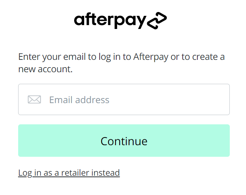Screen dimensions: 246x195
Task: Click the Afterpay brand logo at top
Action: (x=120, y=20)
